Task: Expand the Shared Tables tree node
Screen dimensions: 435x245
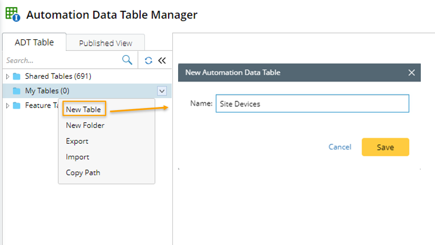Action: click(7, 76)
